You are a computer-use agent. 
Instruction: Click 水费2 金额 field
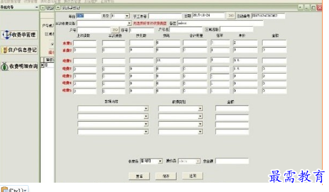click(x=274, y=50)
